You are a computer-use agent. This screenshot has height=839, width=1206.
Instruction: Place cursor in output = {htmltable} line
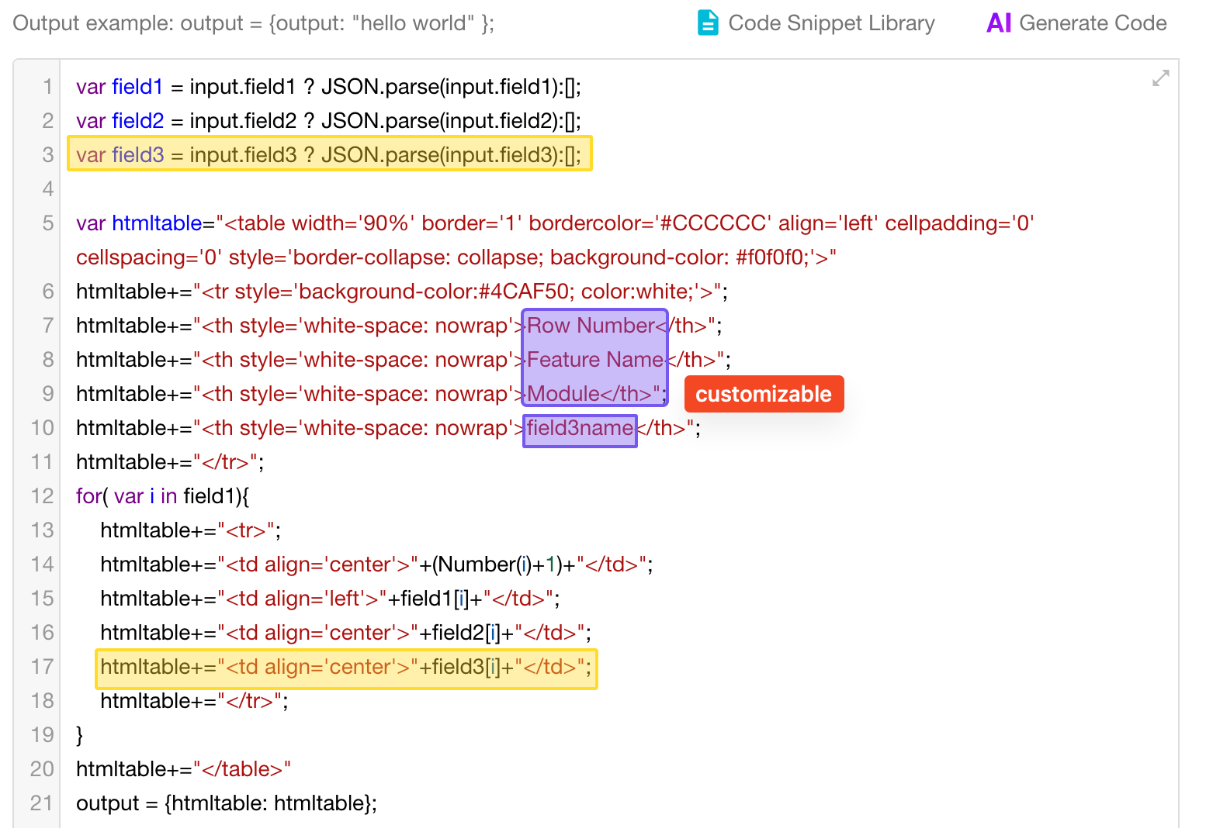[226, 803]
